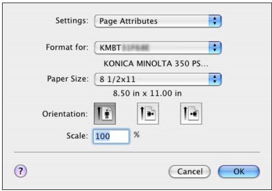The image size is (272, 191).
Task: Confirm page setup with OK
Action: pyautogui.click(x=239, y=172)
